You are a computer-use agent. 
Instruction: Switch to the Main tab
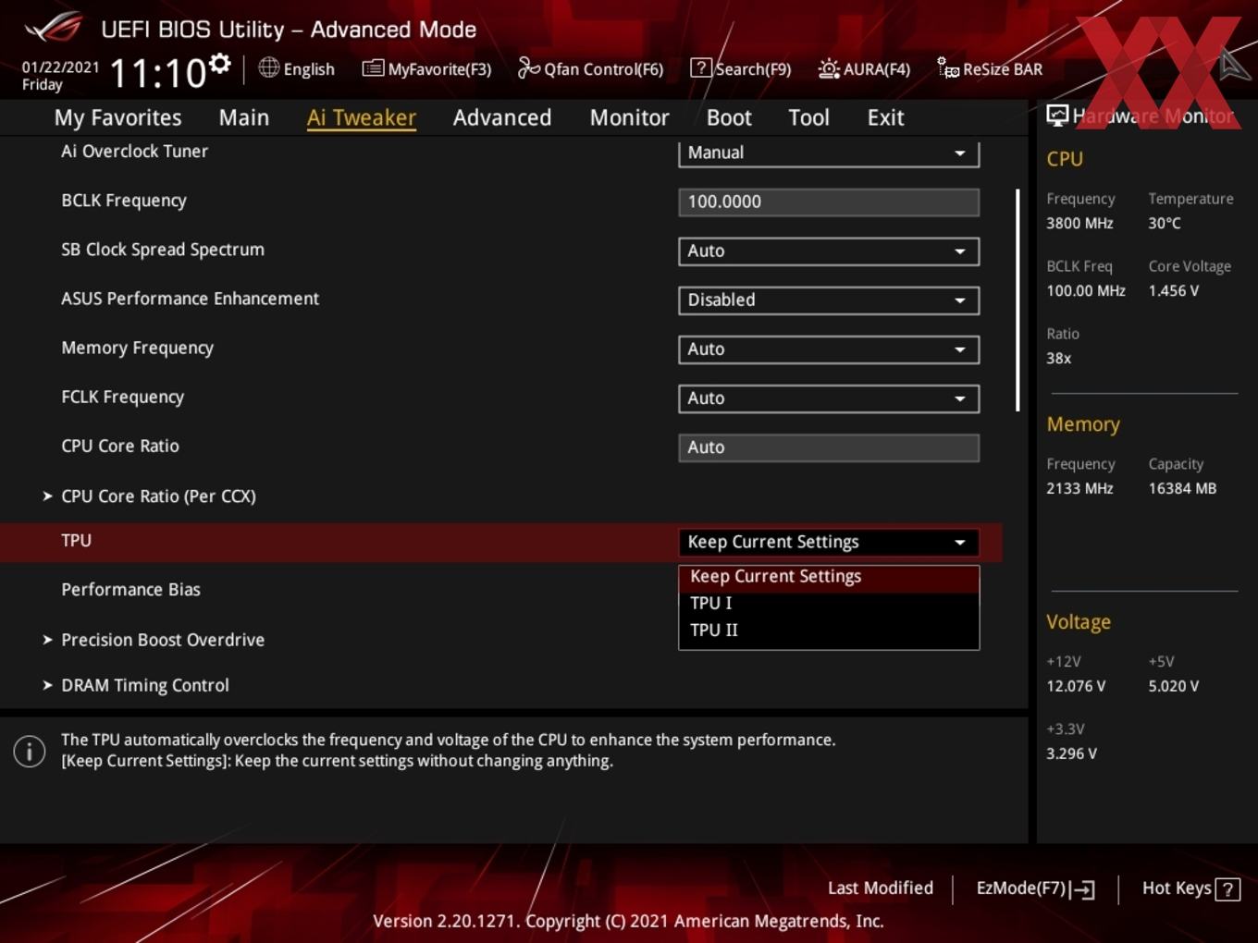[x=244, y=117]
